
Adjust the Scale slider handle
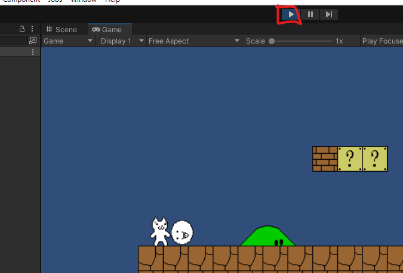[x=272, y=41]
